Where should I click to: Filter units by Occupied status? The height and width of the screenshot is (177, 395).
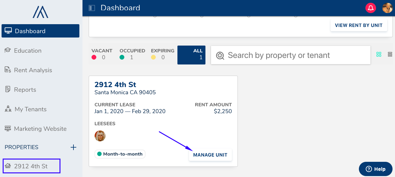[132, 54]
